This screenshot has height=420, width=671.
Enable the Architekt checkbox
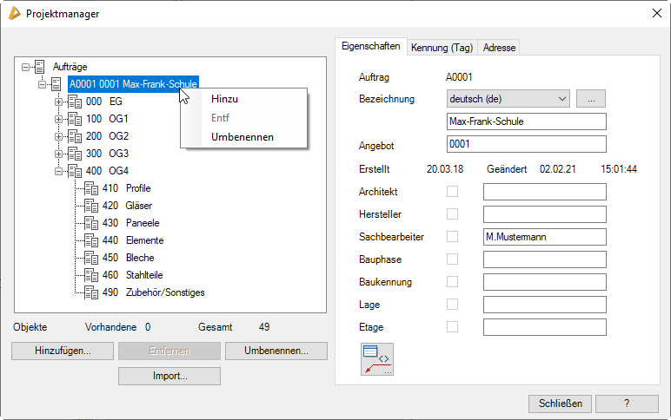pos(452,192)
